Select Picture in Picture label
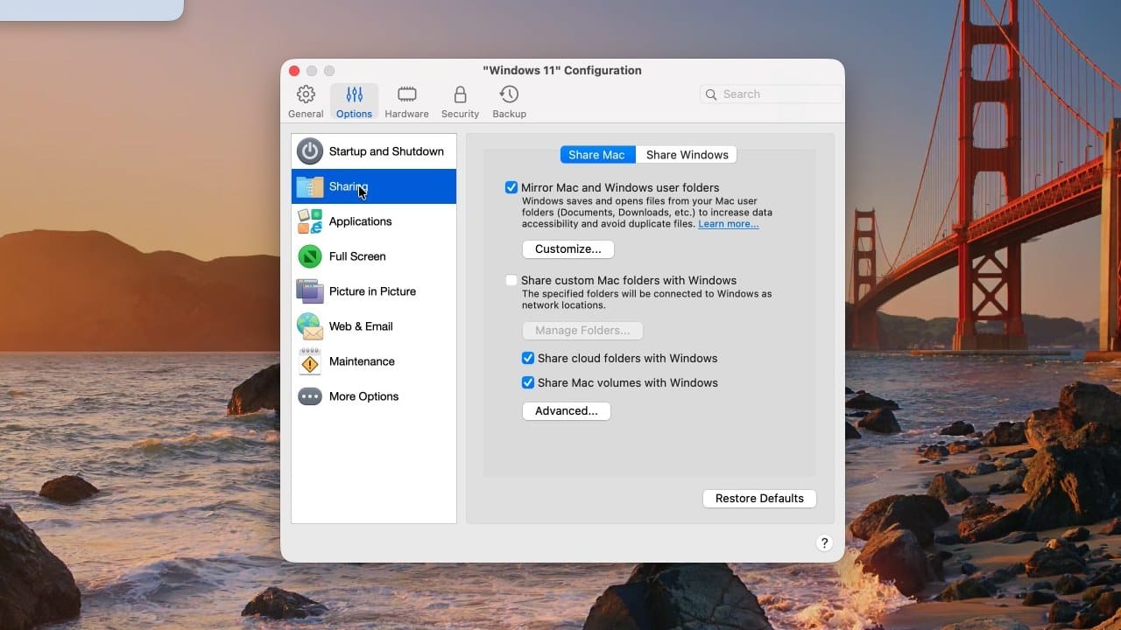 click(x=372, y=291)
